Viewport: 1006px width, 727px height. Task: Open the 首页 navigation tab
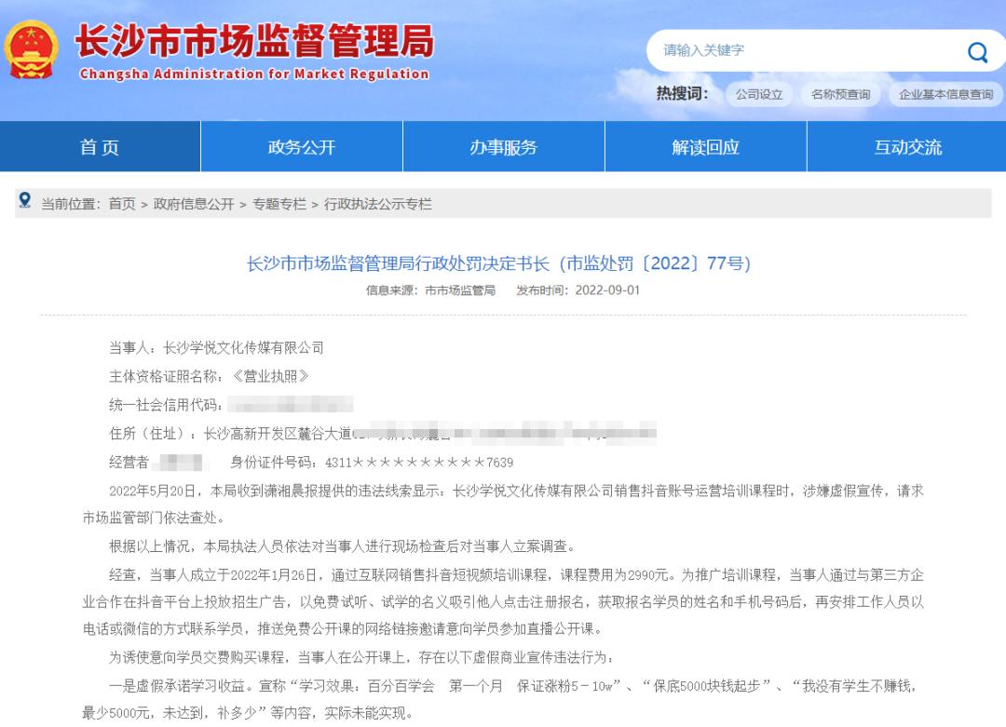(100, 147)
